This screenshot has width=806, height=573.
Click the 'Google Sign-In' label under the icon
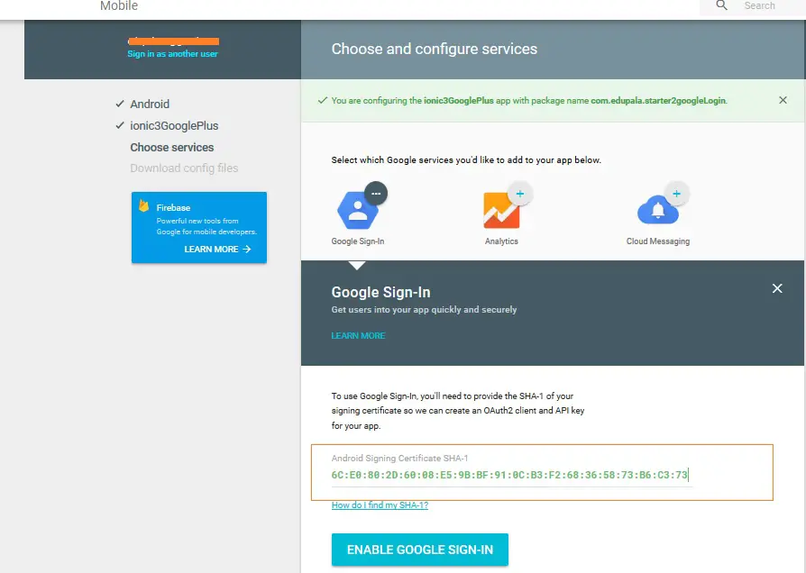tap(358, 241)
